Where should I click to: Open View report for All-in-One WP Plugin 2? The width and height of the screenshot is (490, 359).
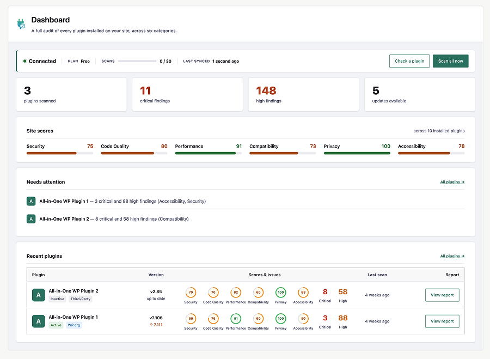click(x=442, y=295)
